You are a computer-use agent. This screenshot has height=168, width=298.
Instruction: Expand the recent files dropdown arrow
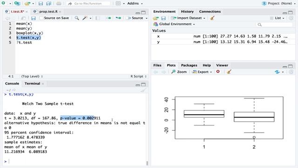pos(33,3)
